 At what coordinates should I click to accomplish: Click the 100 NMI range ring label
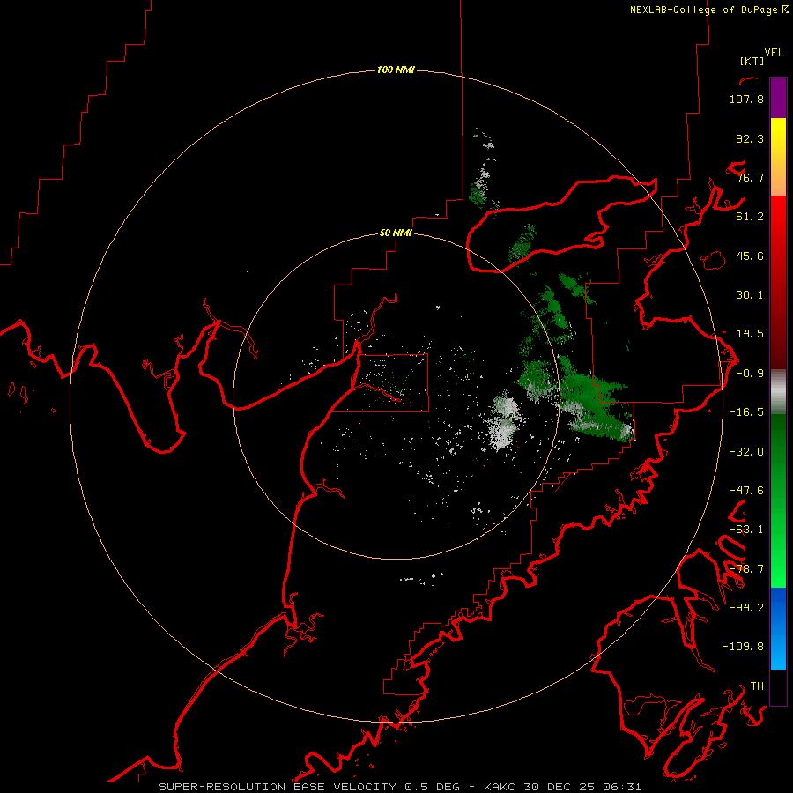(396, 70)
